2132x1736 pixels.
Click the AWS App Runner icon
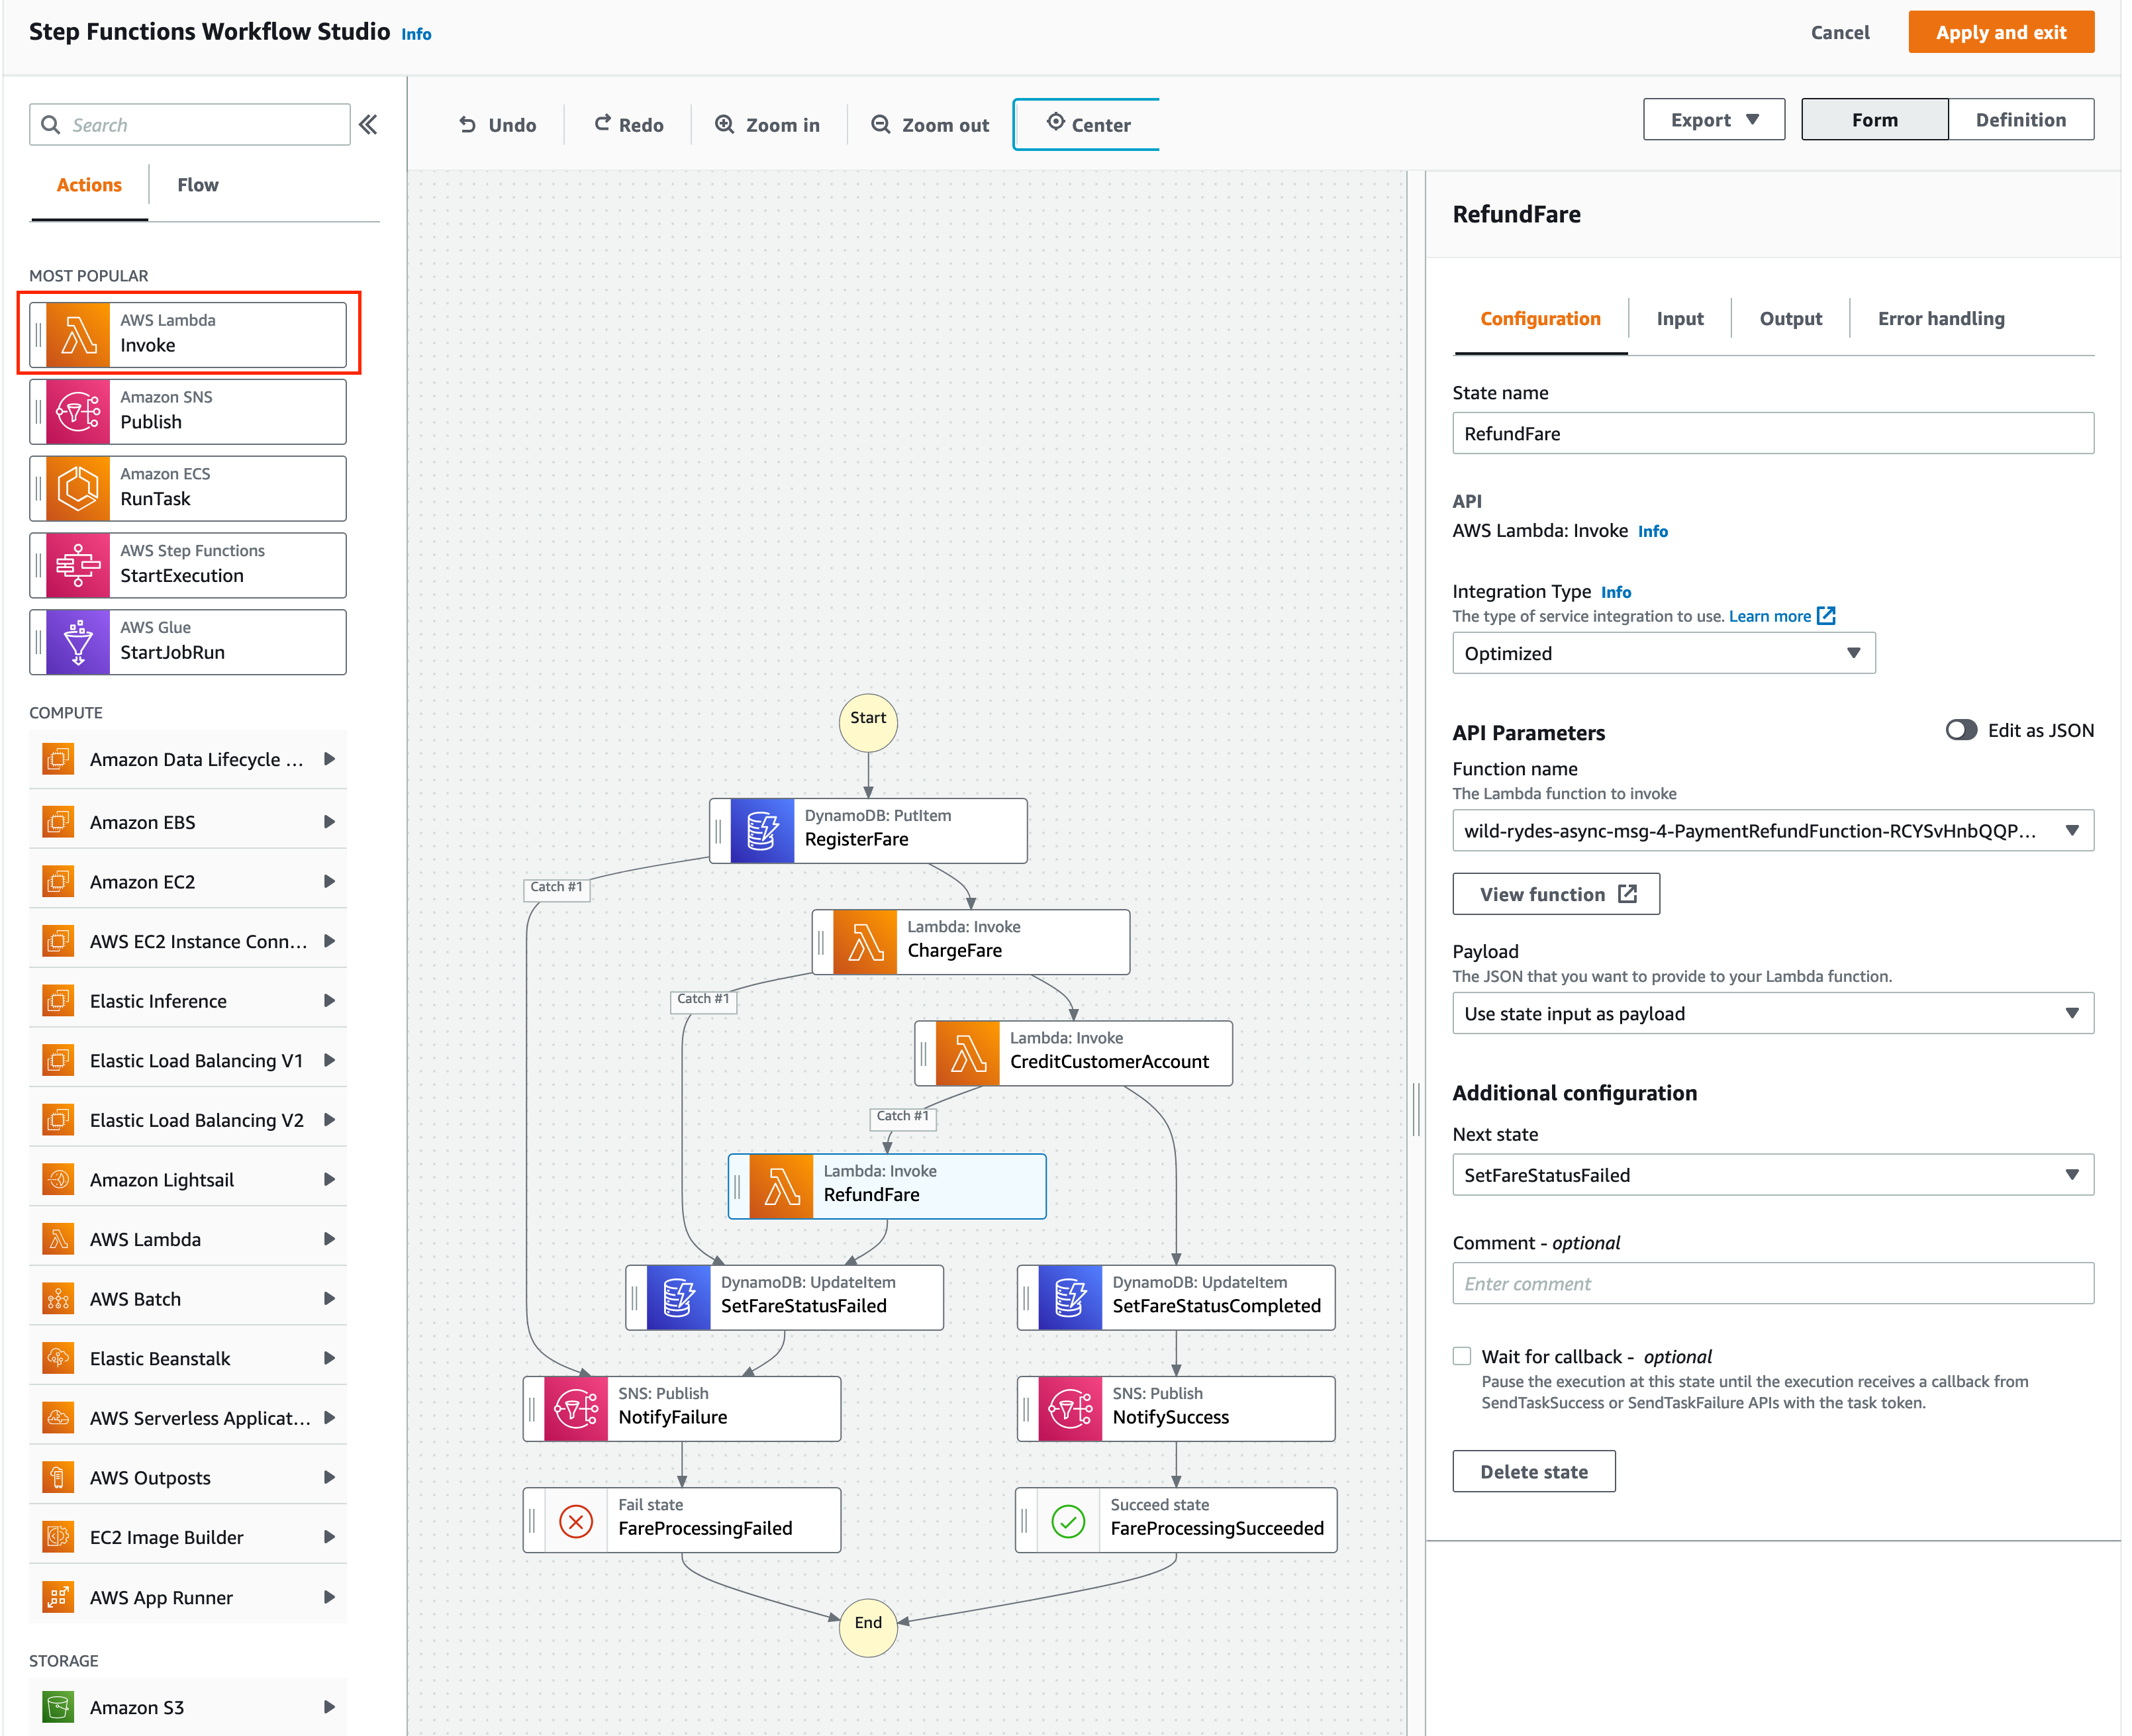(58, 1596)
